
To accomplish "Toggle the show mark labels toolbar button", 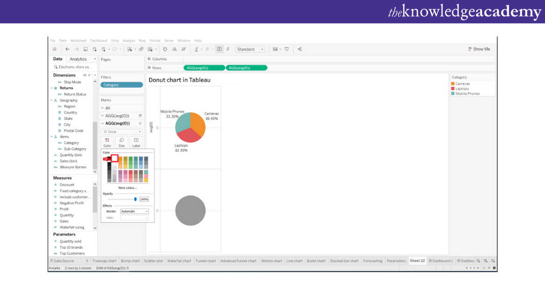I will click(x=219, y=49).
